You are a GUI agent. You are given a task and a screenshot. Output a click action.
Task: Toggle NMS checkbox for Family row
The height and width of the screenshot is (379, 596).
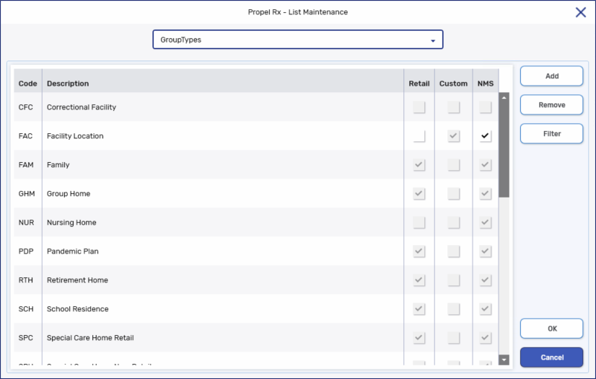[x=486, y=165]
